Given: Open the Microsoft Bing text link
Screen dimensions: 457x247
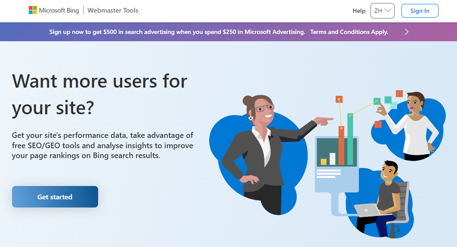Looking at the screenshot, I should pyautogui.click(x=59, y=10).
